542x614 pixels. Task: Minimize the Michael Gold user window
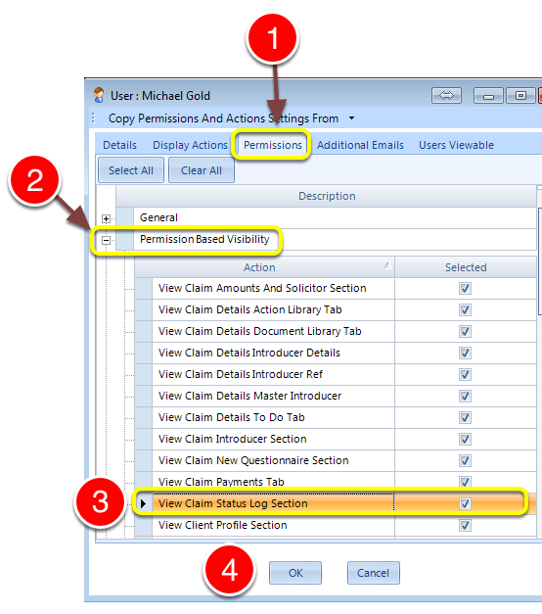coord(488,96)
